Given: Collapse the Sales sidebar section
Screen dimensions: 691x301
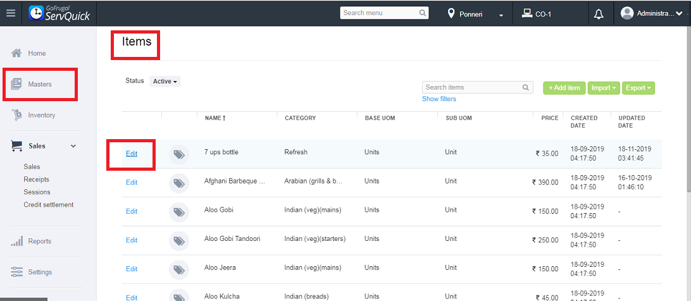Looking at the screenshot, I should tap(73, 146).
